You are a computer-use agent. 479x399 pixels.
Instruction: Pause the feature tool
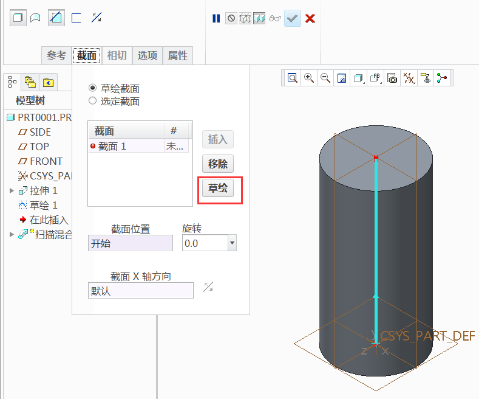216,18
